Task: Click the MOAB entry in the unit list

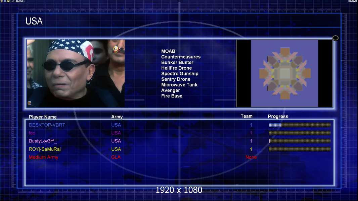Action: 168,51
